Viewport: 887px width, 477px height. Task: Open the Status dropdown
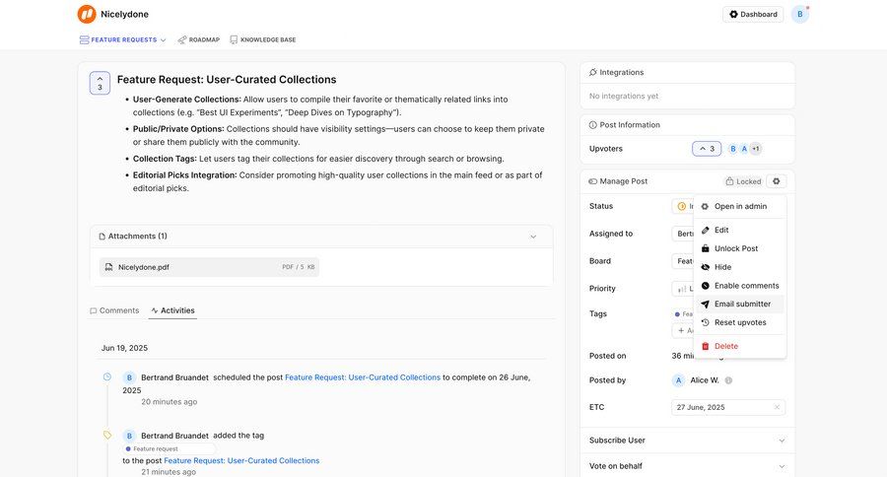pos(683,207)
